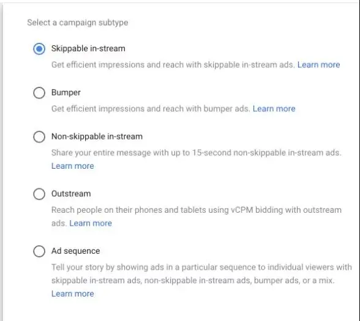Click the Non-skippable in-stream label text
Image resolution: width=360 pixels, height=321 pixels.
[x=97, y=137]
